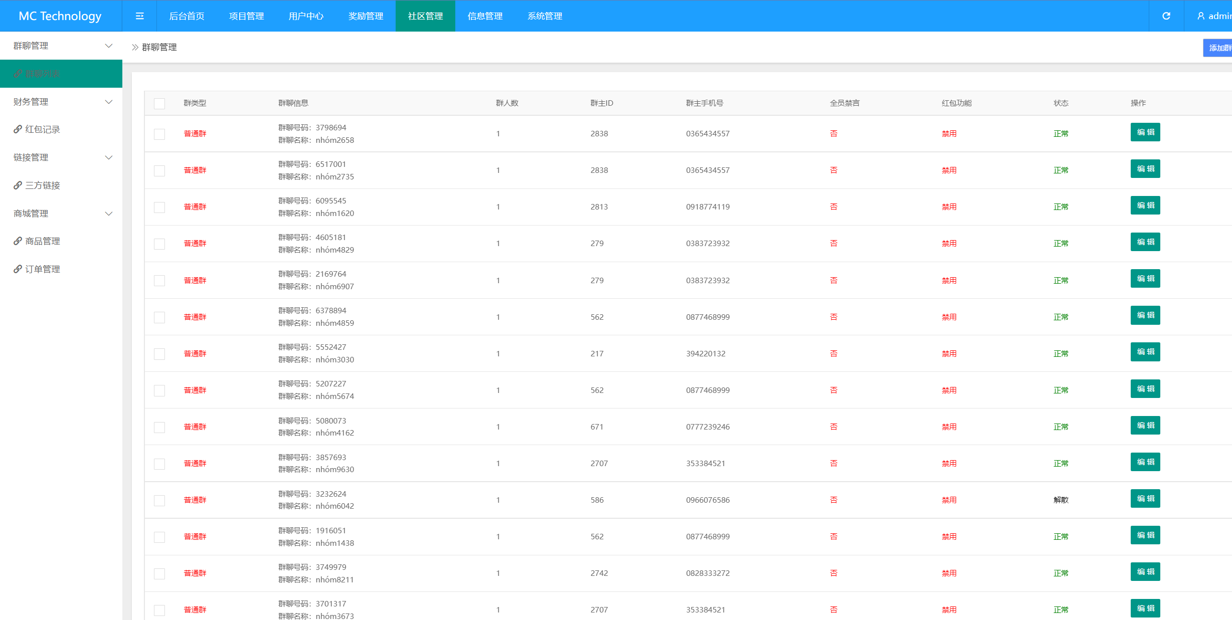1232x620 pixels.
Task: Open 红包记录 link icon in sidebar
Action: click(18, 129)
